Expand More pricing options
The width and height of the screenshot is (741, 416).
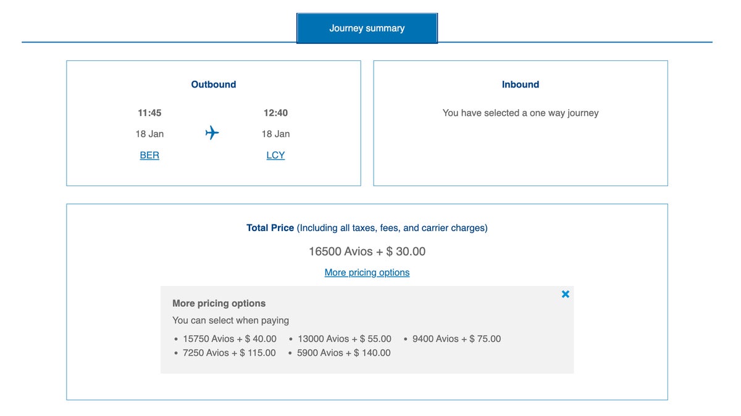(367, 272)
